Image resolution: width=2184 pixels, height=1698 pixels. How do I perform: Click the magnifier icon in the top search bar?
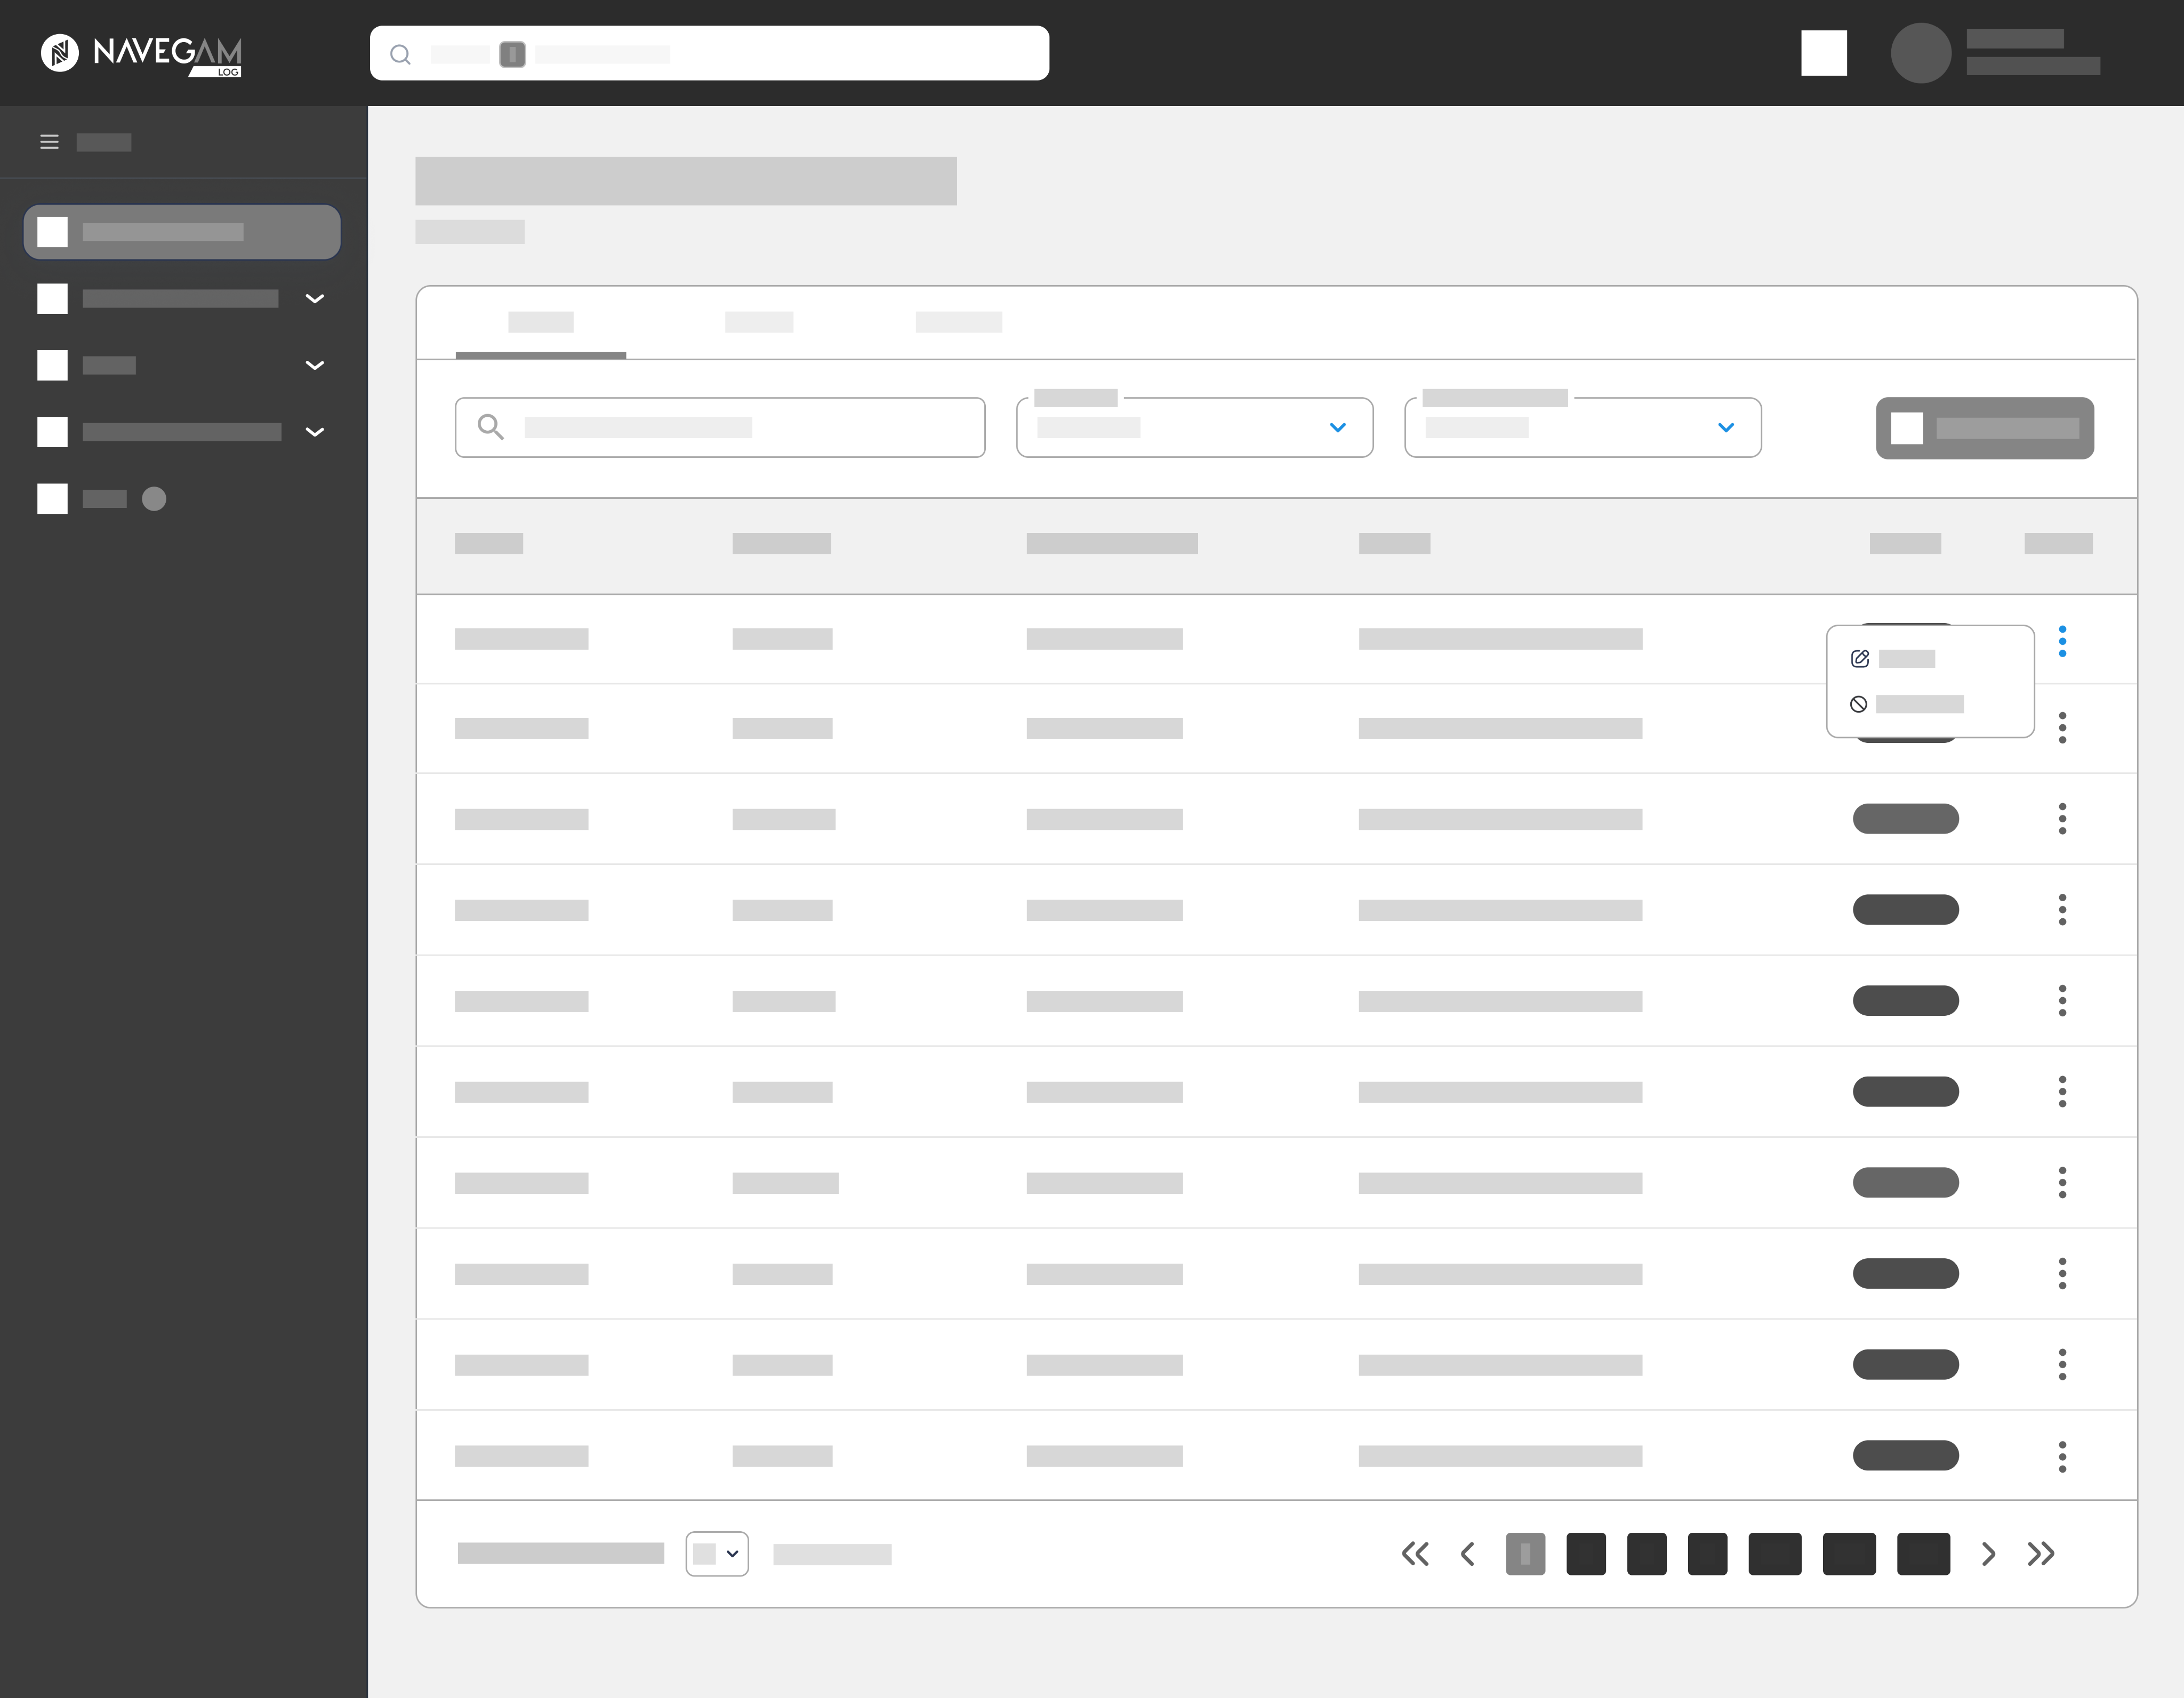click(x=401, y=55)
